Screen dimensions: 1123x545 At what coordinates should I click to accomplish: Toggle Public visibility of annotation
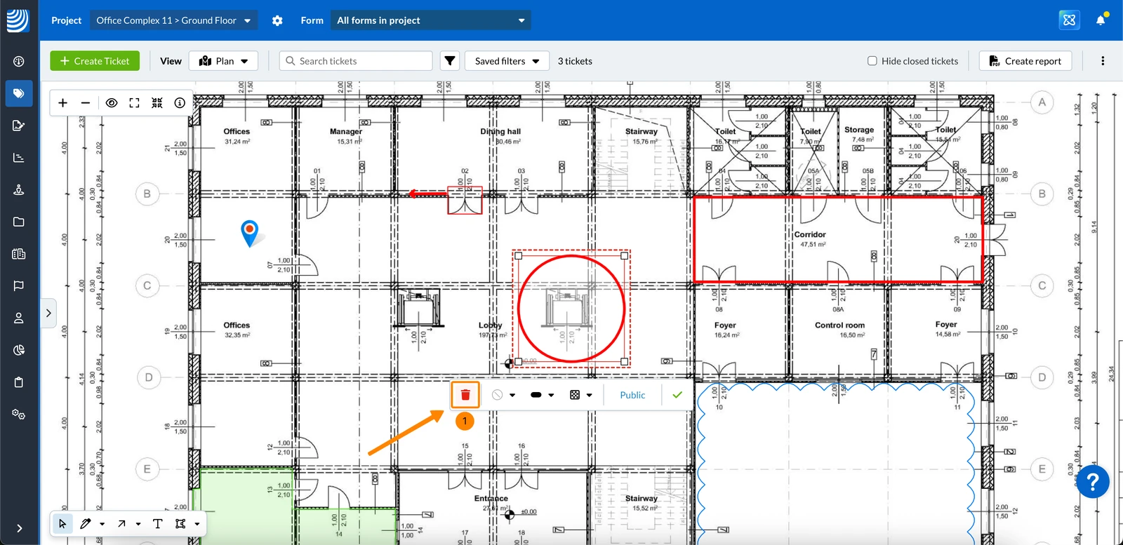(632, 395)
